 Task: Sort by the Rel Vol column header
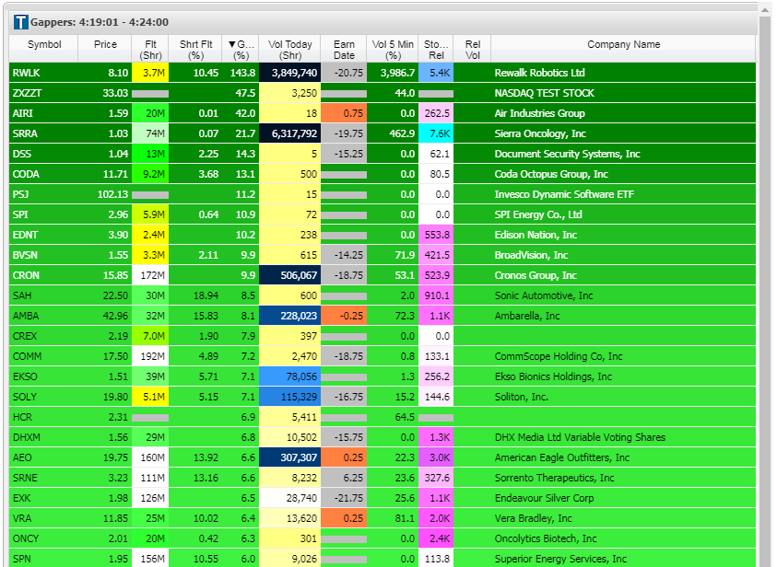(x=472, y=49)
